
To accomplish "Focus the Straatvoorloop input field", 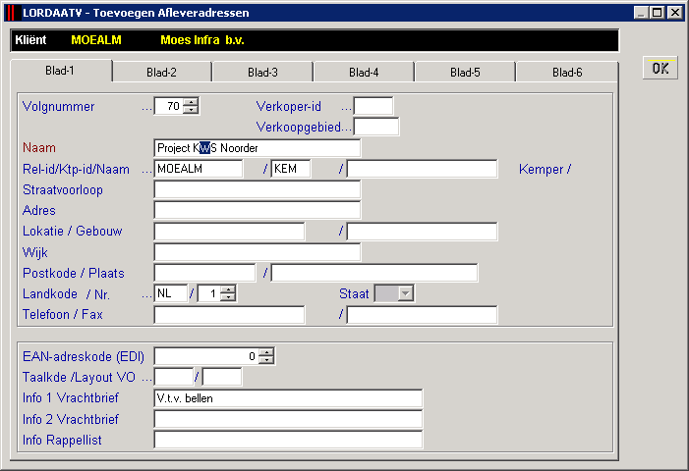I will (258, 189).
